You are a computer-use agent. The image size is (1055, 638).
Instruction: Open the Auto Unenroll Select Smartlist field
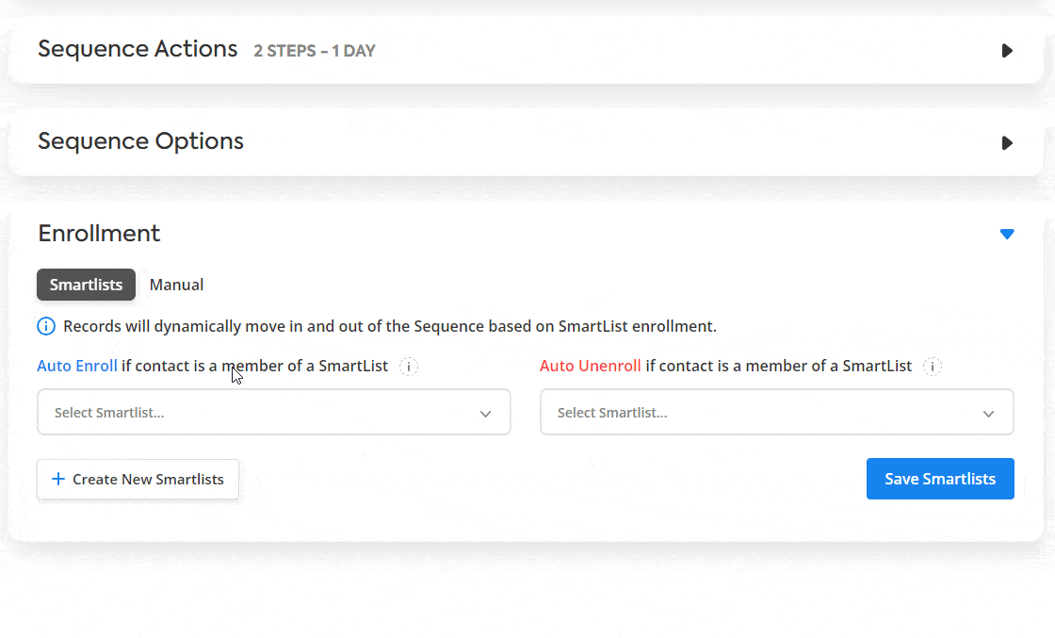pyautogui.click(x=776, y=412)
